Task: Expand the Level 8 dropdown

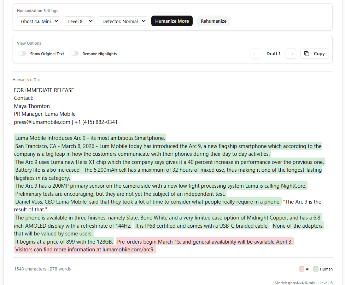Action: pyautogui.click(x=79, y=21)
